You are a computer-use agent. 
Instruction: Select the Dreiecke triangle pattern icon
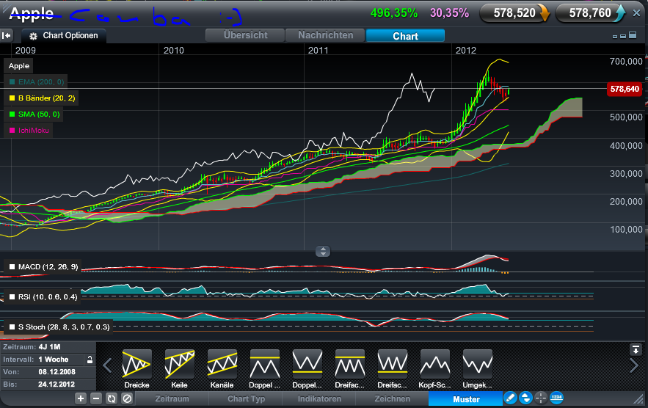[x=136, y=364]
